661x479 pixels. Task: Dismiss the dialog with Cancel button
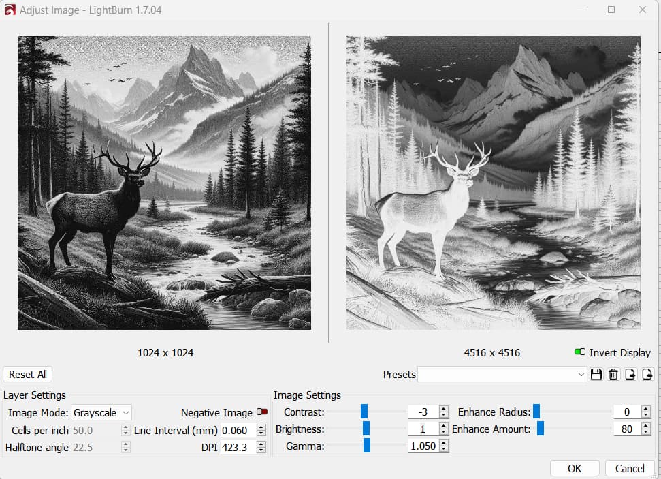[630, 469]
